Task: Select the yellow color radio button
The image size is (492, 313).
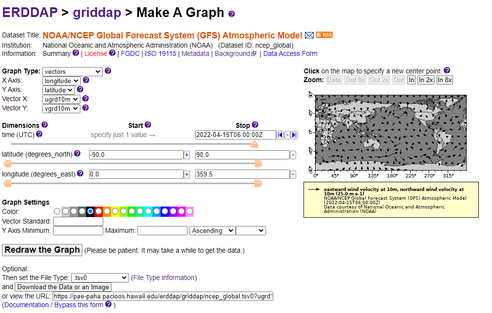Action: coord(115,211)
